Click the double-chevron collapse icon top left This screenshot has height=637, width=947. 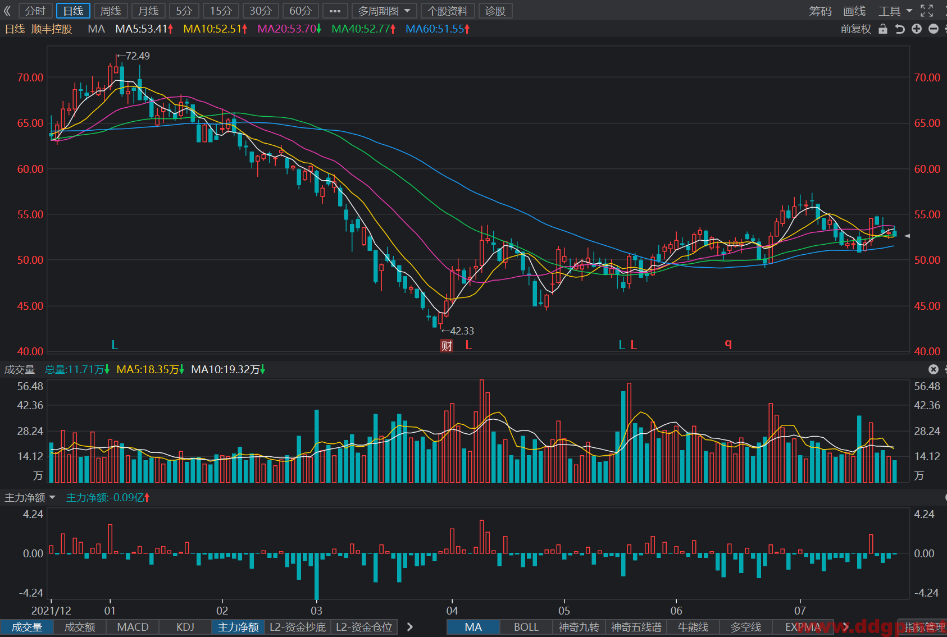7,11
